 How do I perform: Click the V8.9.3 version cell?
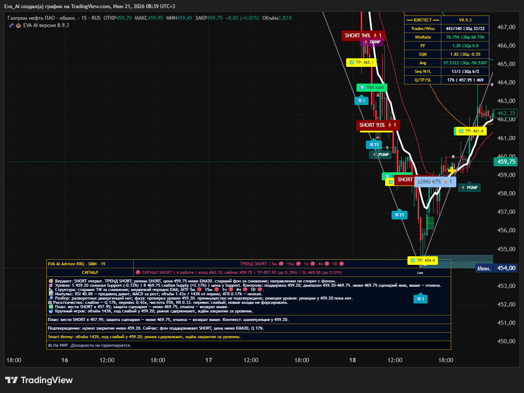point(465,20)
